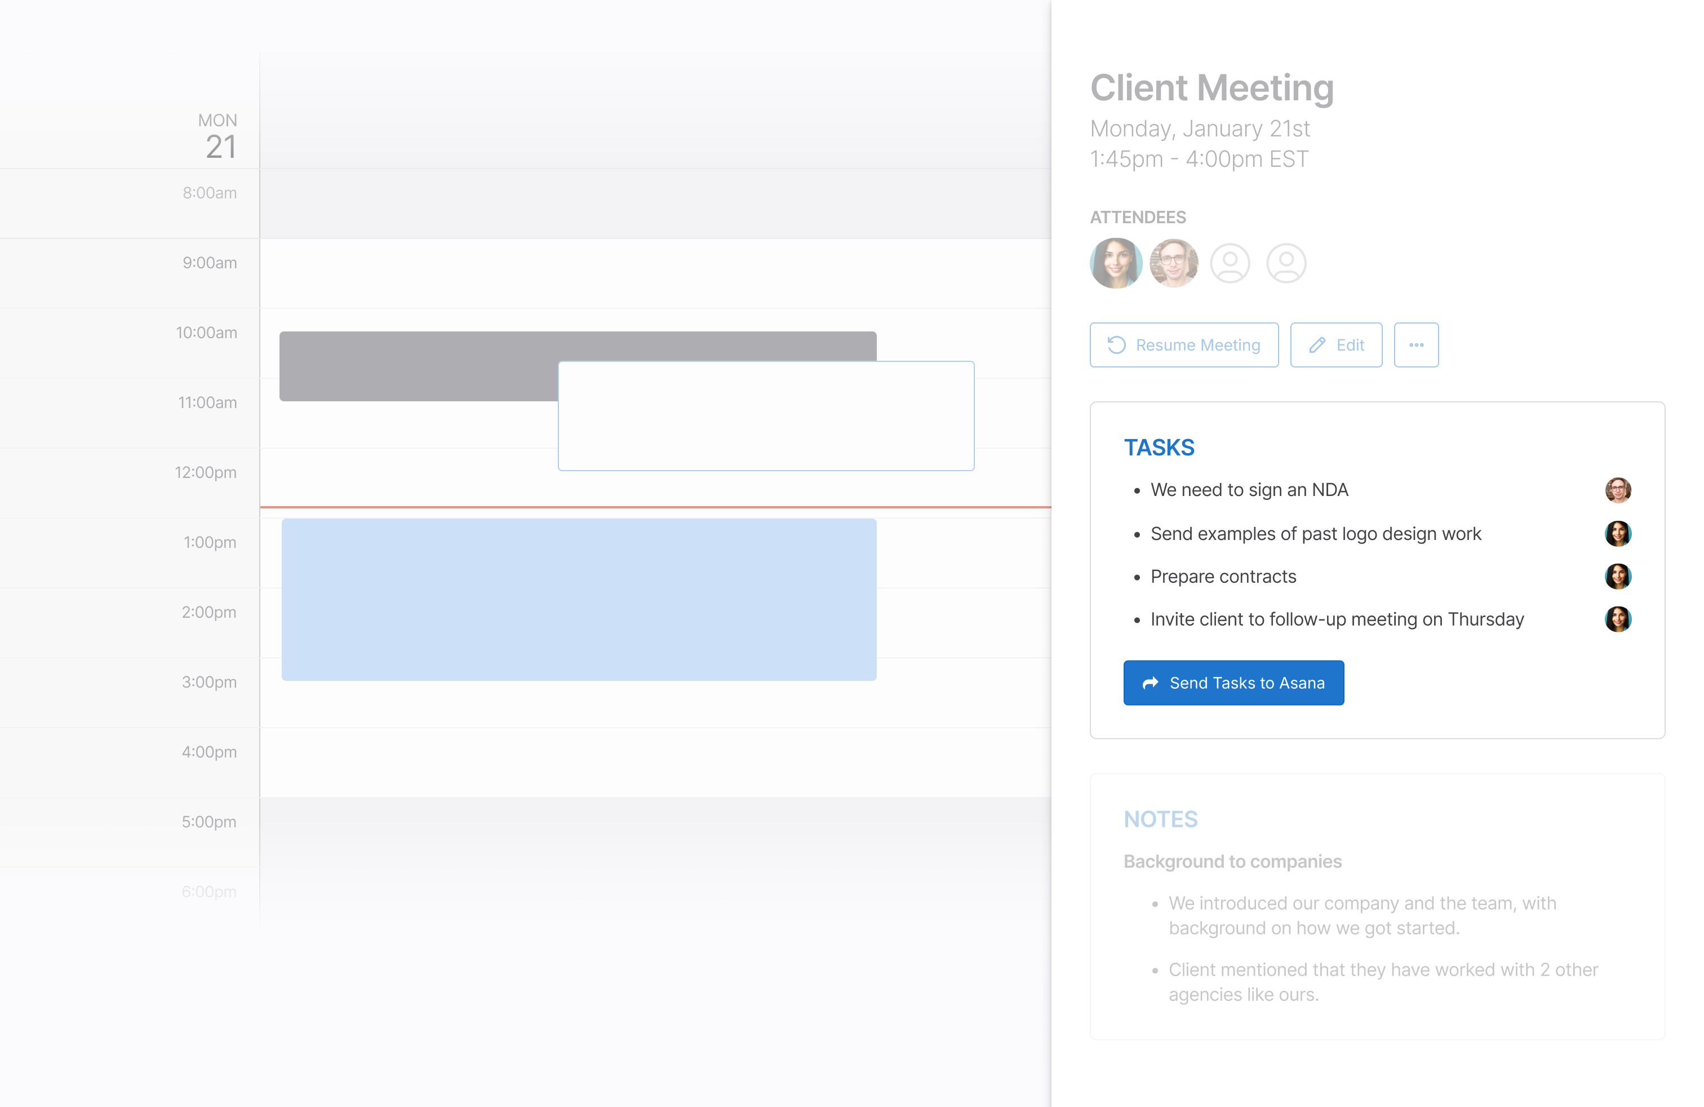Click the '1:45pm - 4:00pm EST' time text

pos(1199,159)
